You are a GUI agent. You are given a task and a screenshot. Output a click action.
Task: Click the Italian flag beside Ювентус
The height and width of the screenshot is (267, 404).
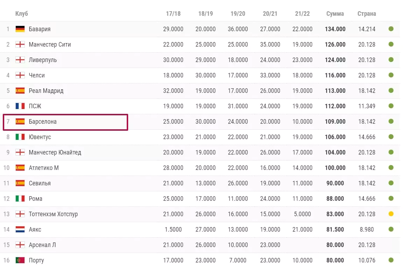20,137
